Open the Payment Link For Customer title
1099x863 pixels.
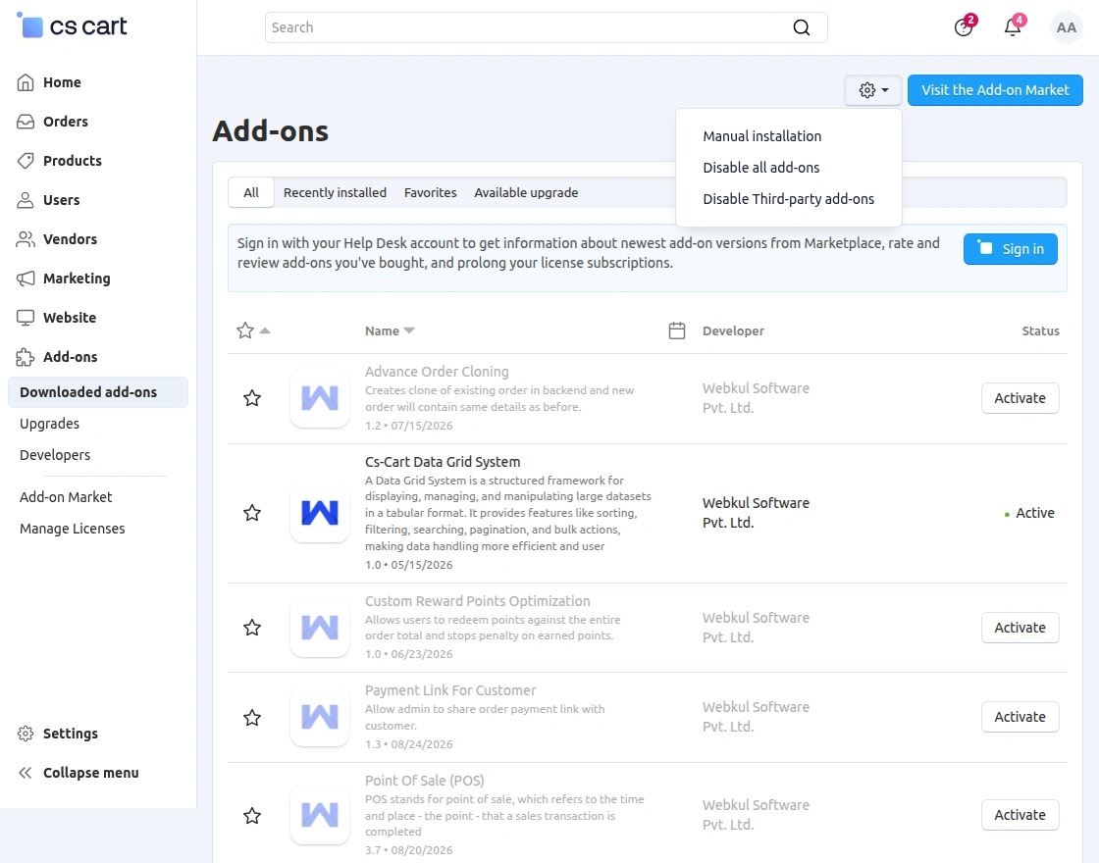click(x=450, y=690)
